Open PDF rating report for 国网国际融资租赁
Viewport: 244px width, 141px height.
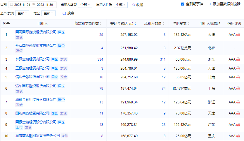[x=238, y=34]
